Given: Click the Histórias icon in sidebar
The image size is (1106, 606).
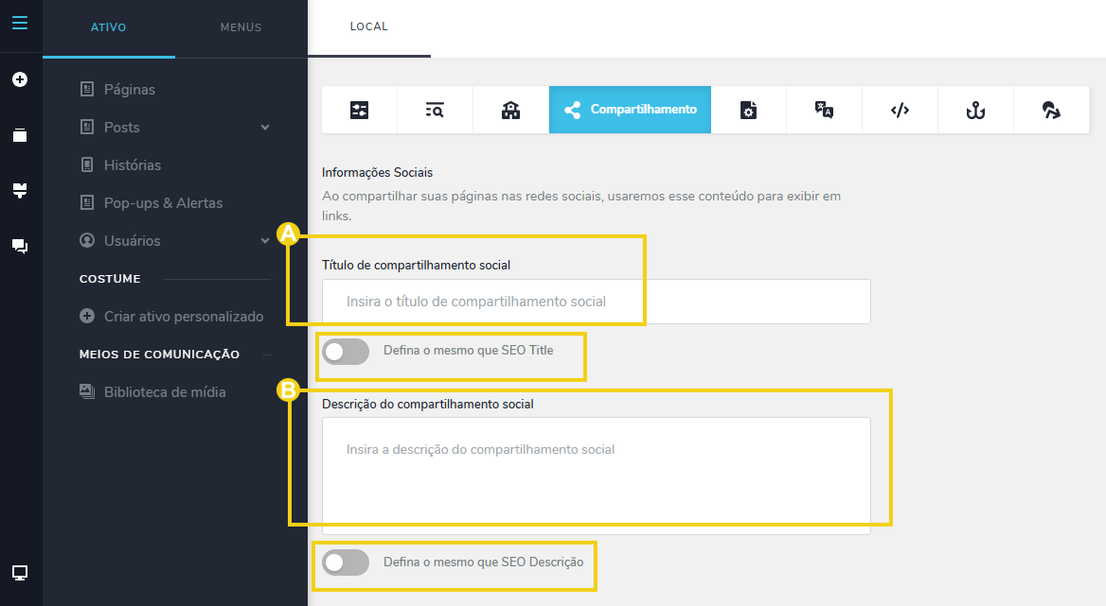Looking at the screenshot, I should (x=87, y=164).
